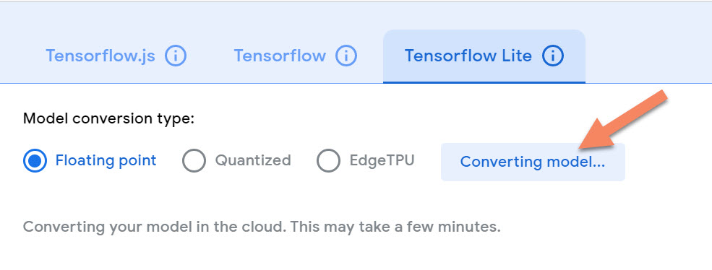The image size is (712, 270).
Task: Click the cloud conversion status message
Action: tap(262, 227)
